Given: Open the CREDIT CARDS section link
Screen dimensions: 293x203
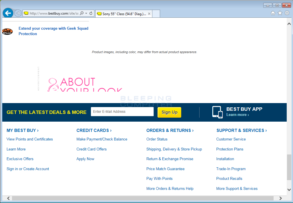Looking at the screenshot, I should tap(94, 130).
